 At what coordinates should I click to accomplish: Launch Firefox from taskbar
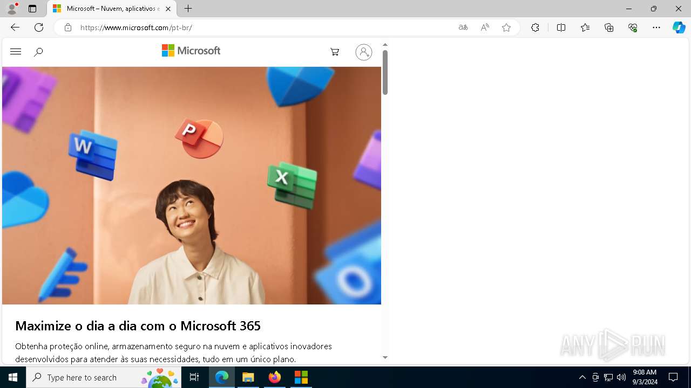pyautogui.click(x=275, y=377)
